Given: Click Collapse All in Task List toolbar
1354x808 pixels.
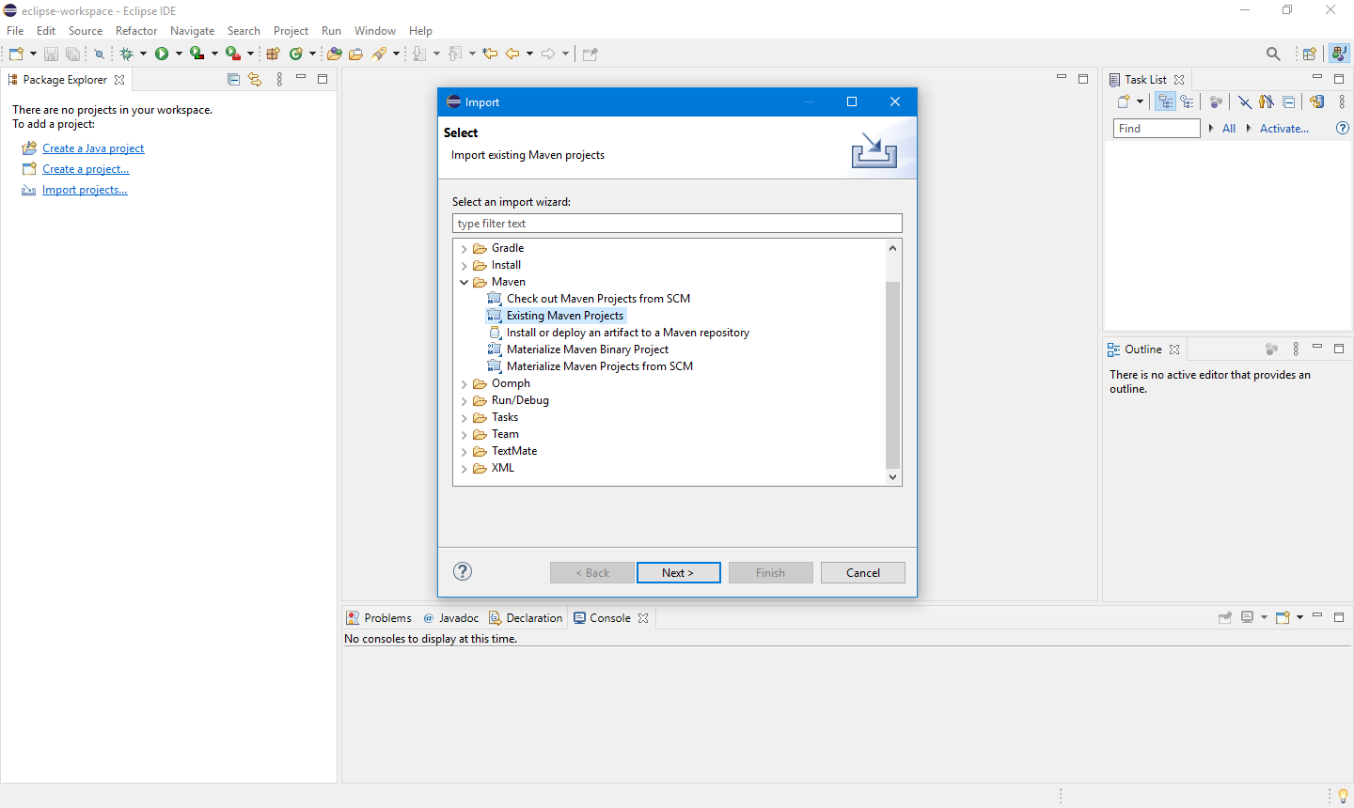Looking at the screenshot, I should [x=1289, y=101].
